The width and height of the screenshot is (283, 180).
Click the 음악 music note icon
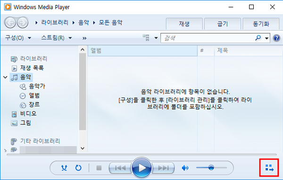click(x=14, y=77)
